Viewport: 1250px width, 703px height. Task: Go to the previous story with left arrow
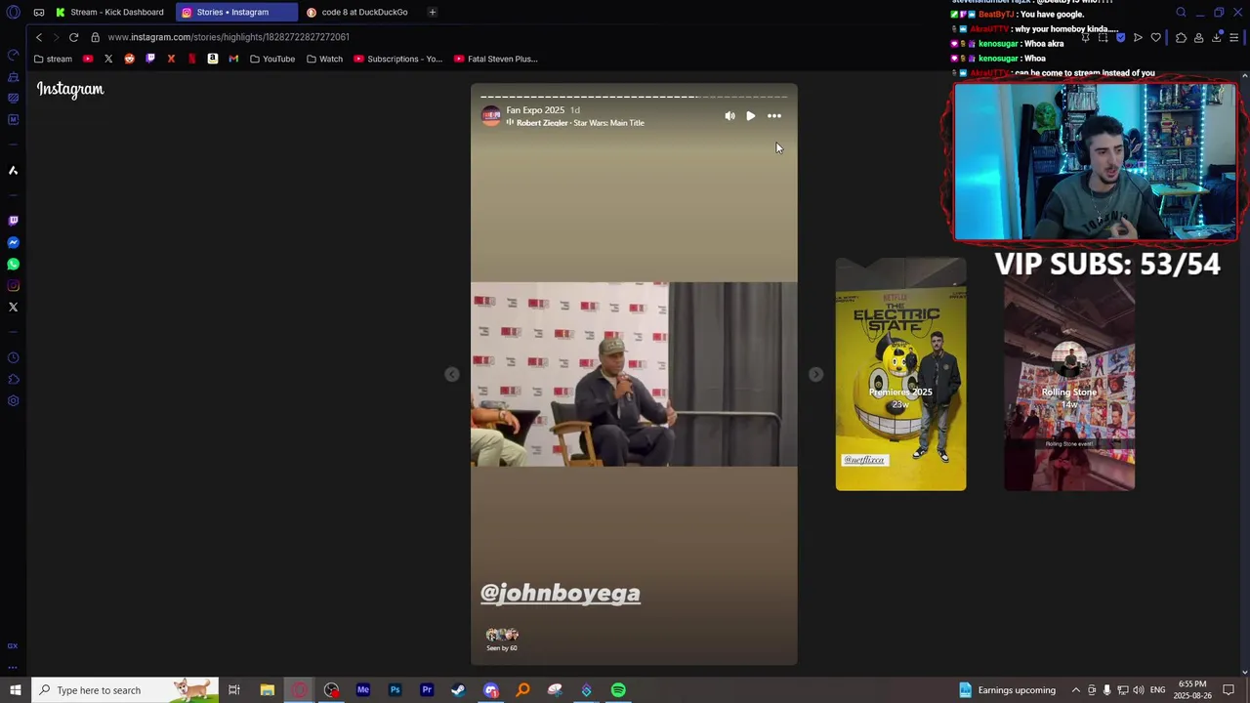point(451,374)
